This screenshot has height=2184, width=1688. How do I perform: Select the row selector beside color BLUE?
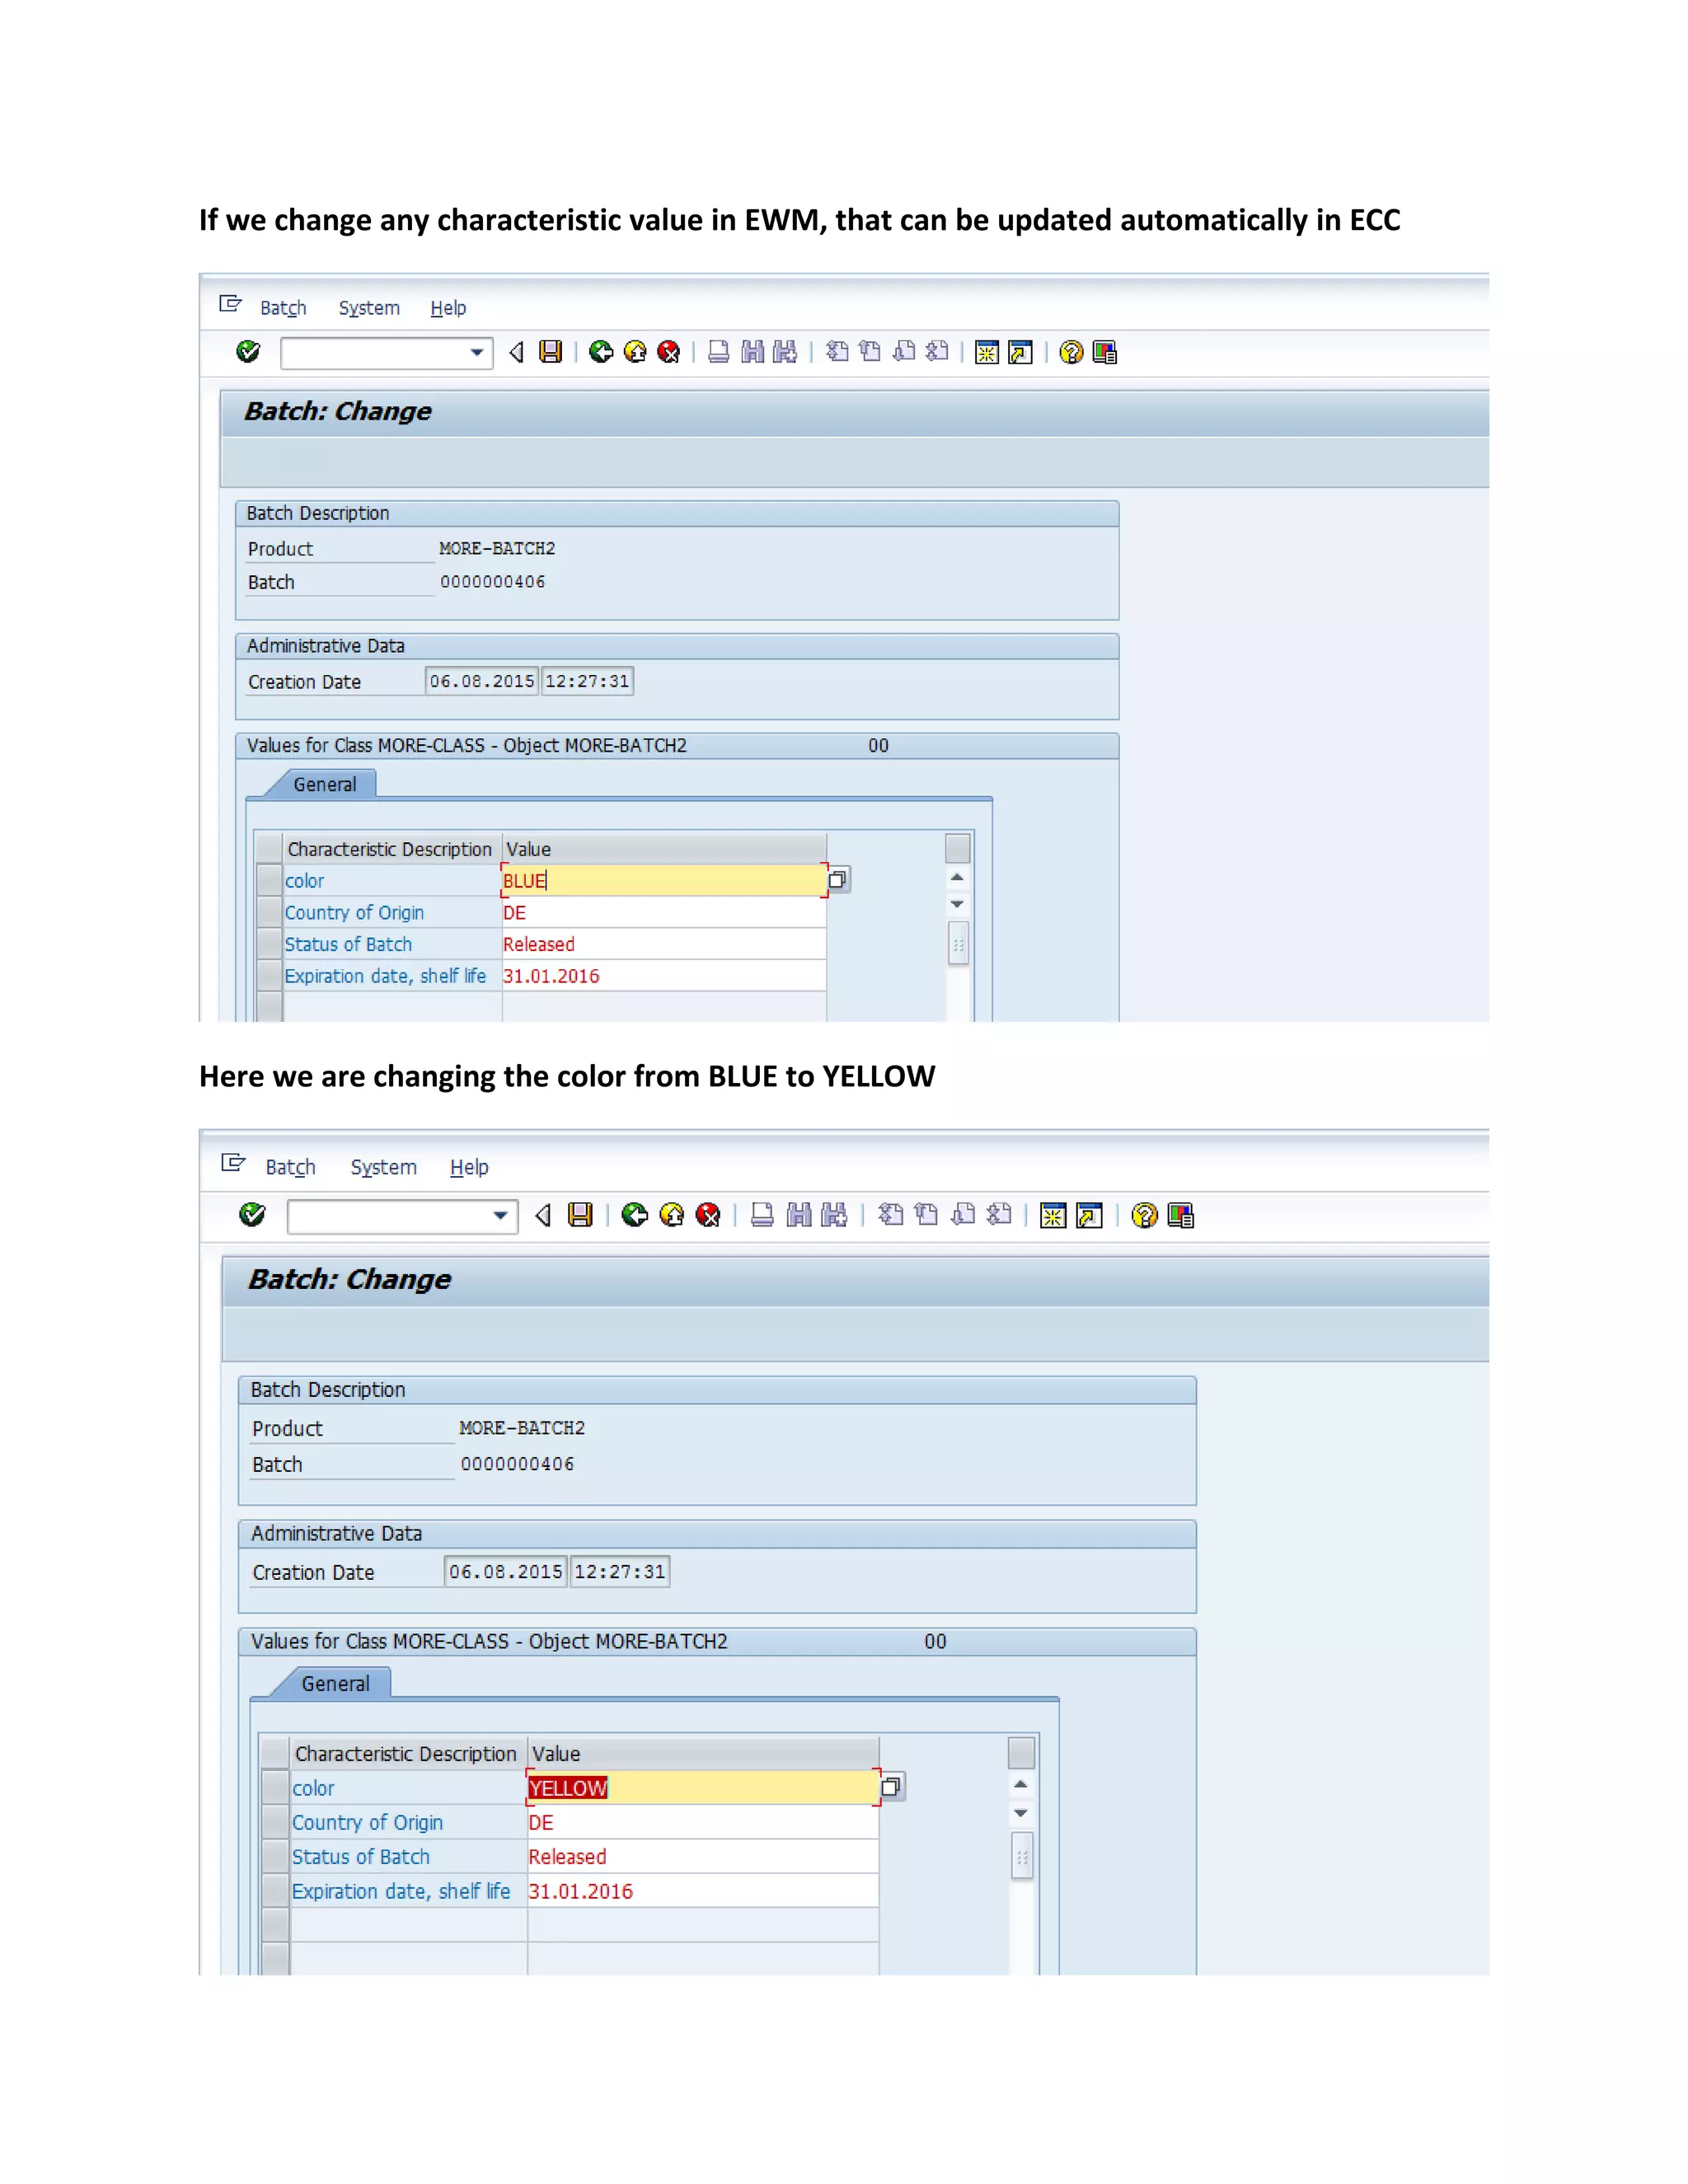pos(269,880)
